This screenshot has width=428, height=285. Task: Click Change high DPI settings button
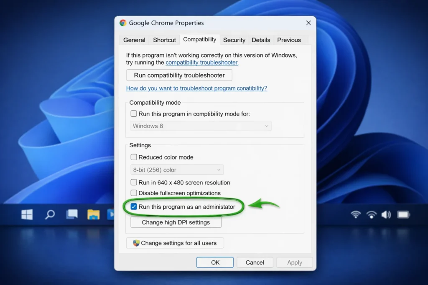(x=176, y=222)
